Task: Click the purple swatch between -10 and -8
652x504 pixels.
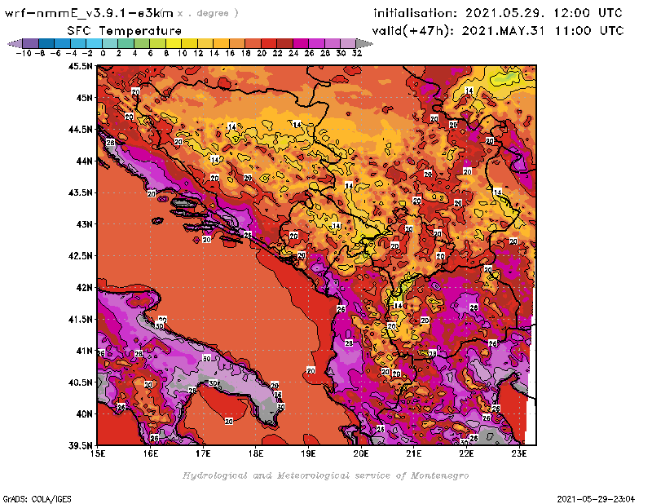Action: click(x=31, y=43)
